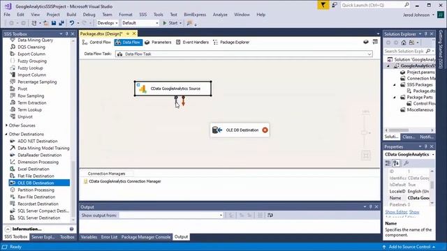The width and height of the screenshot is (447, 251).
Task: Click the canvas zoom slider handle
Action: point(365,132)
